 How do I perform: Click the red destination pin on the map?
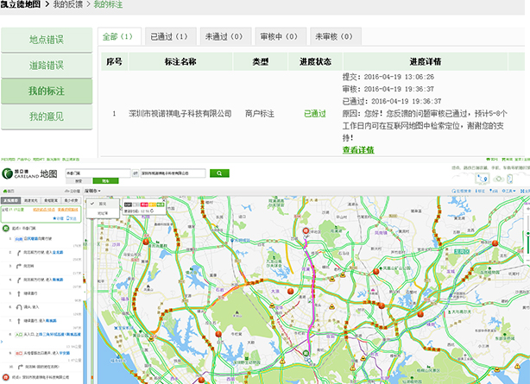pyautogui.click(x=306, y=231)
